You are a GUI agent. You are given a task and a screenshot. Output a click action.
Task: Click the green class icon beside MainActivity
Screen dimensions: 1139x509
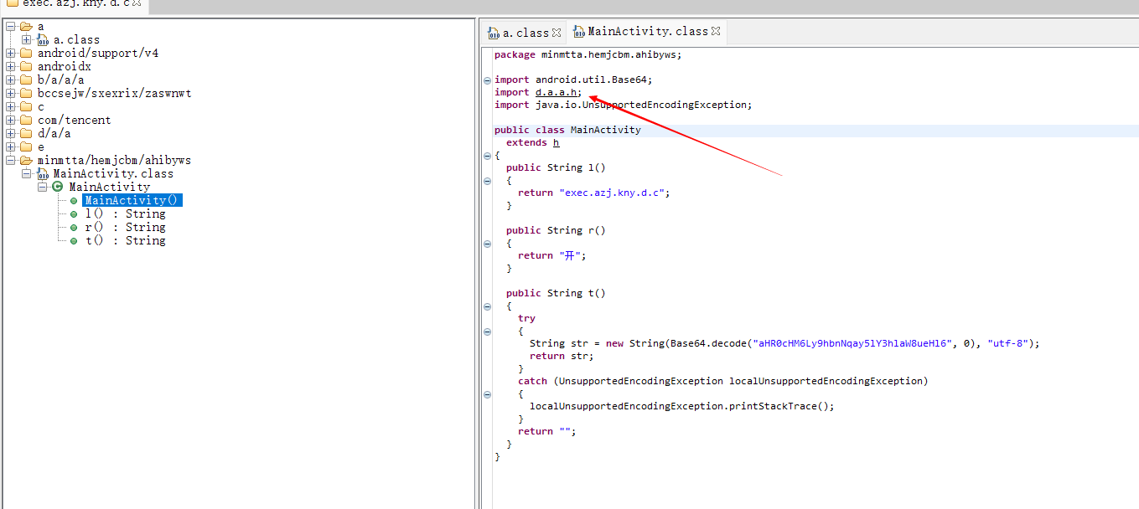click(x=58, y=187)
